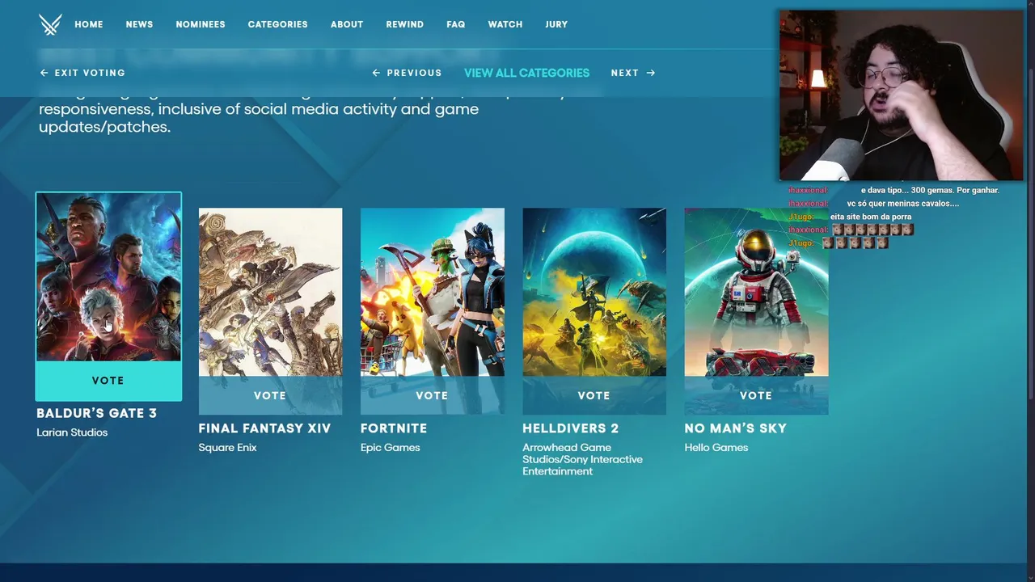Screen dimensions: 1035x582
Task: Open the FAQ nav item
Action: click(456, 24)
